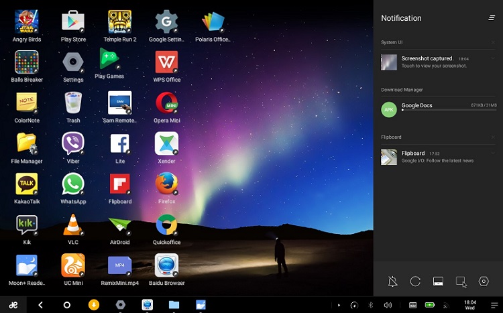Dismiss the Flipboard notification group

pyautogui.click(x=493, y=137)
